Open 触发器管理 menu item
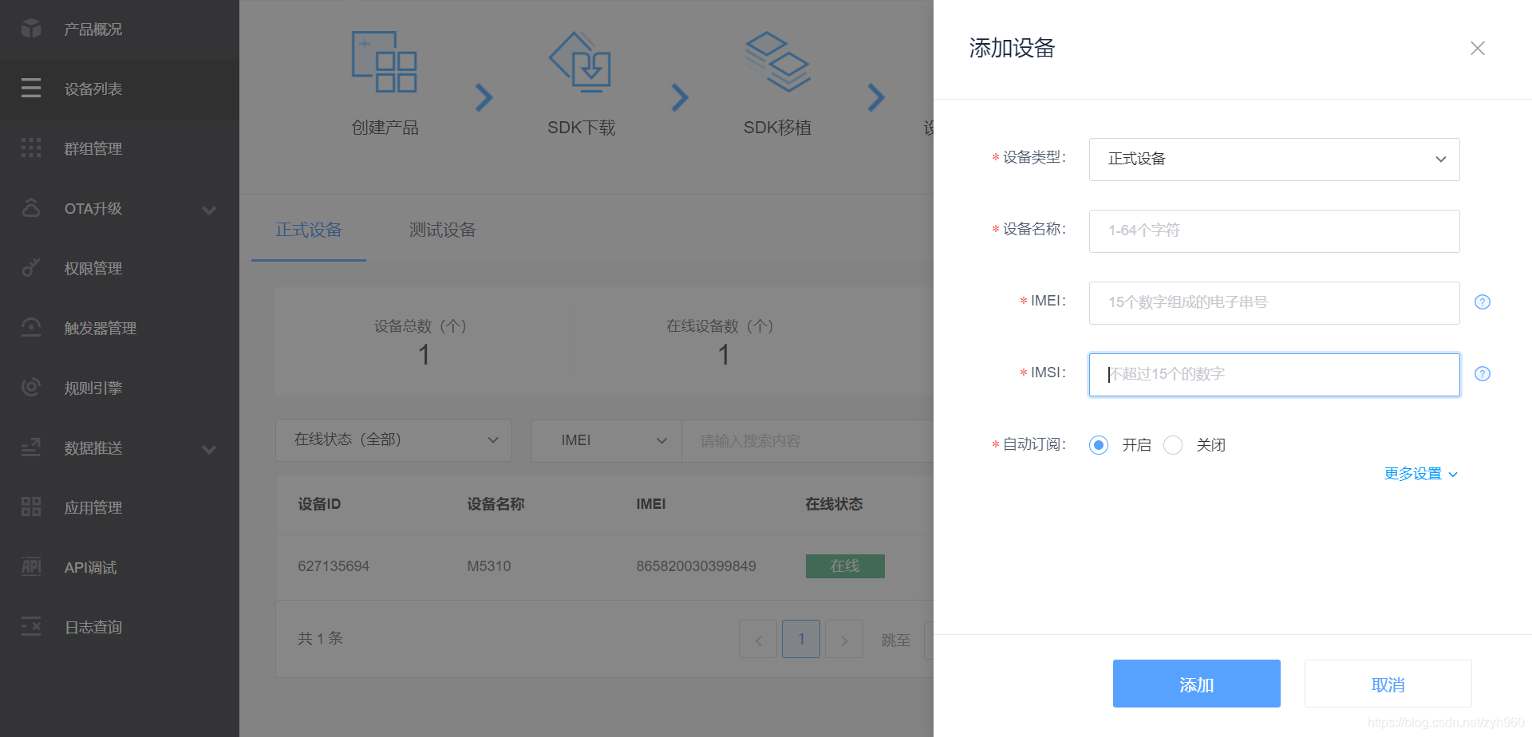 [120, 329]
